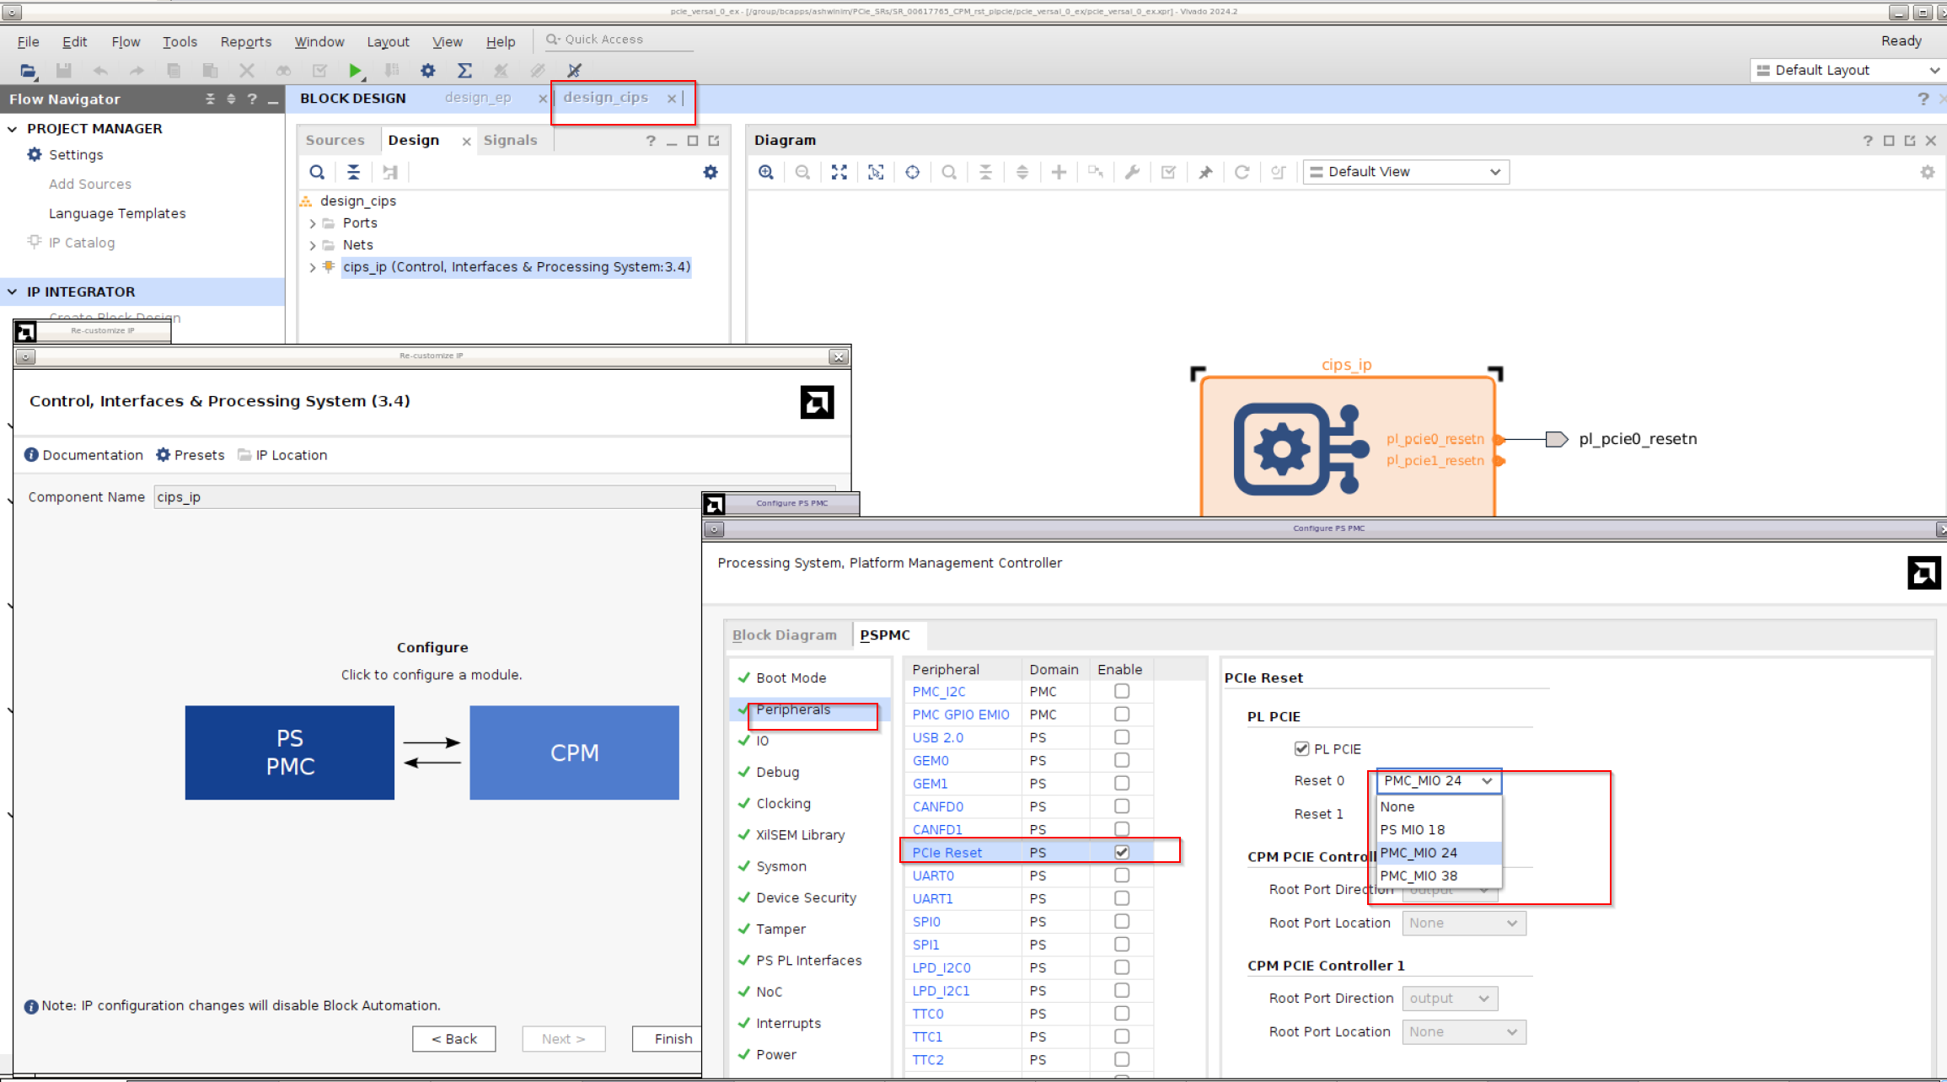The width and height of the screenshot is (1947, 1082).
Task: Open the Default View dropdown
Action: coord(1405,172)
